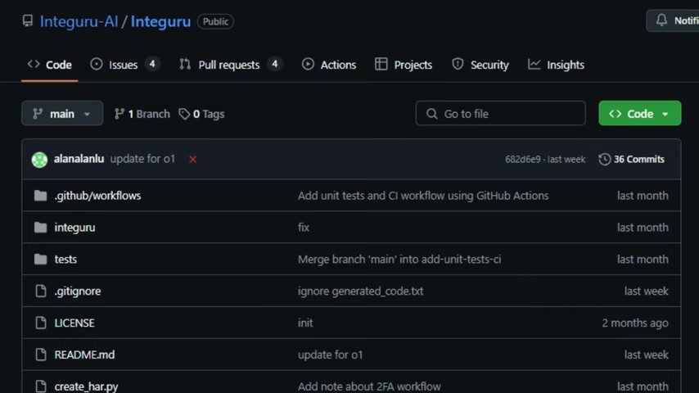This screenshot has height=393, width=699.
Task: Click the alanalanlu avatar image
Action: coord(39,160)
